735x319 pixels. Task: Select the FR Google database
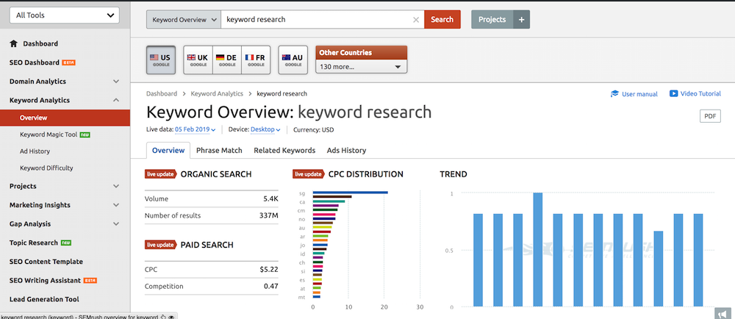click(x=256, y=60)
